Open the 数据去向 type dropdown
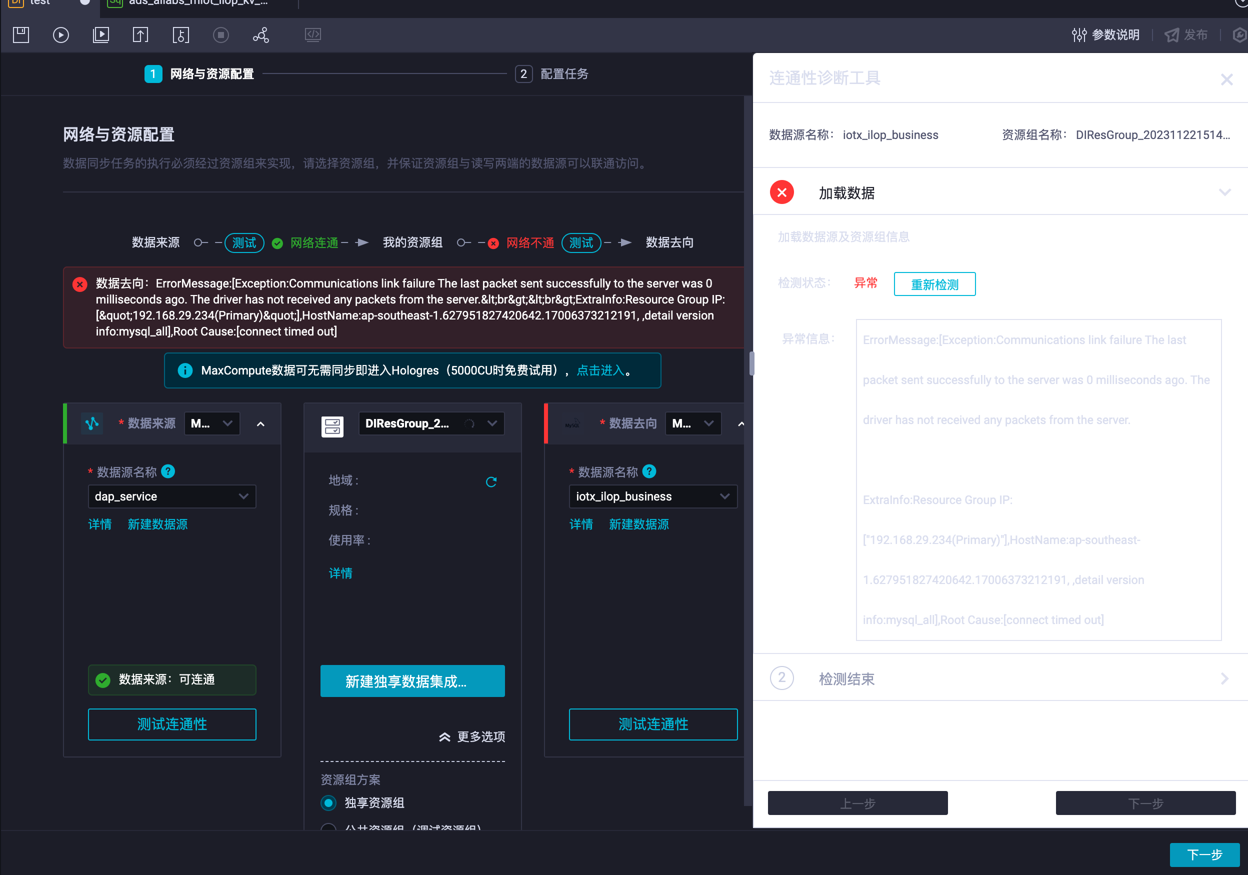 (x=693, y=423)
